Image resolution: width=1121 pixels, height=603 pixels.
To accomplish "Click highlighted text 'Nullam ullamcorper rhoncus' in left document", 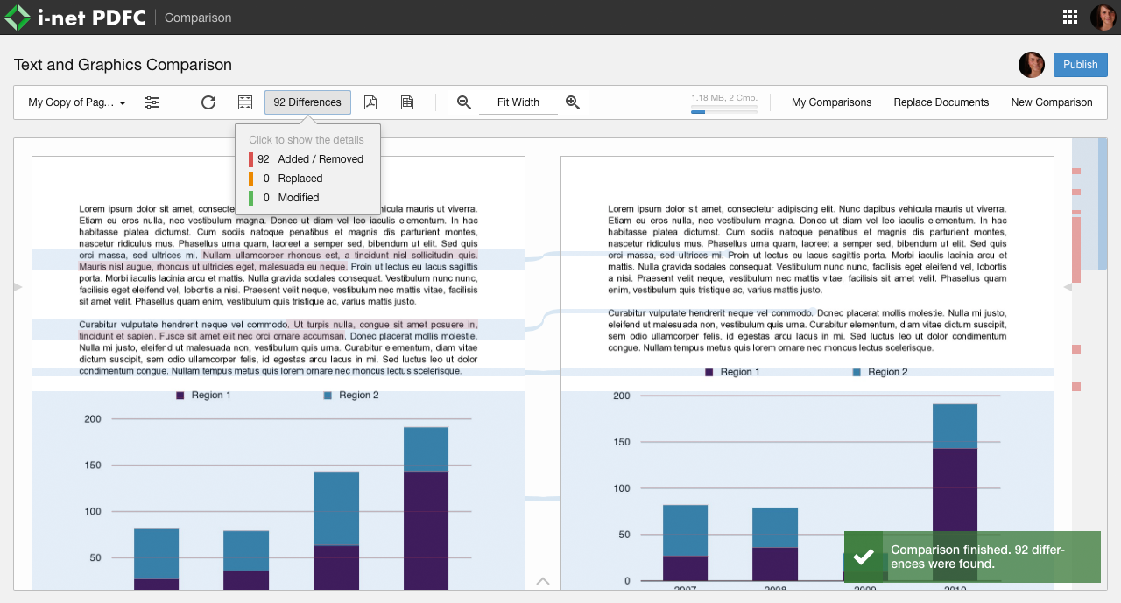I will pyautogui.click(x=263, y=255).
